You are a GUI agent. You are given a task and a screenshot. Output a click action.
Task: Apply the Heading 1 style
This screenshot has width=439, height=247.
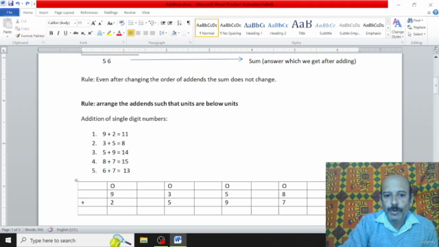254,28
